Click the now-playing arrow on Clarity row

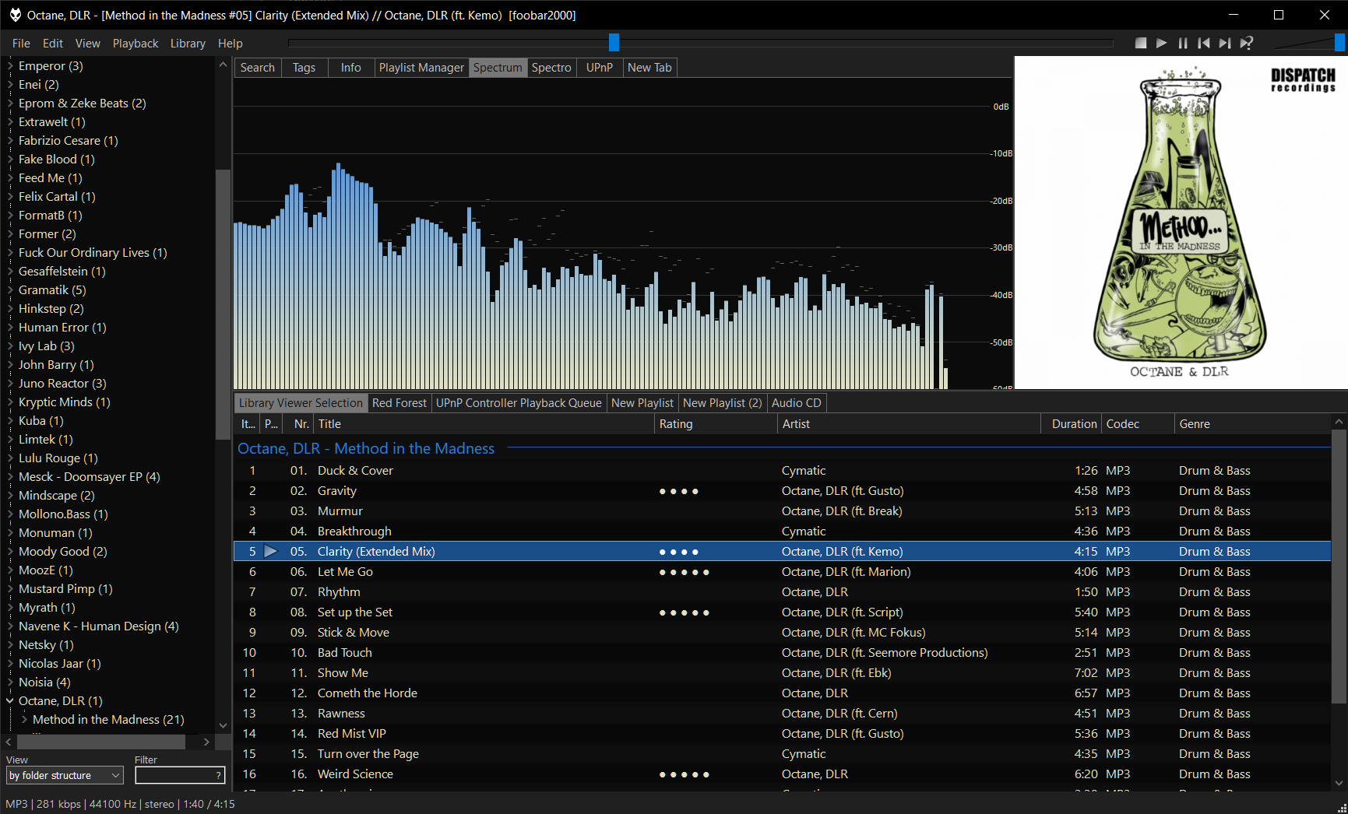point(270,551)
